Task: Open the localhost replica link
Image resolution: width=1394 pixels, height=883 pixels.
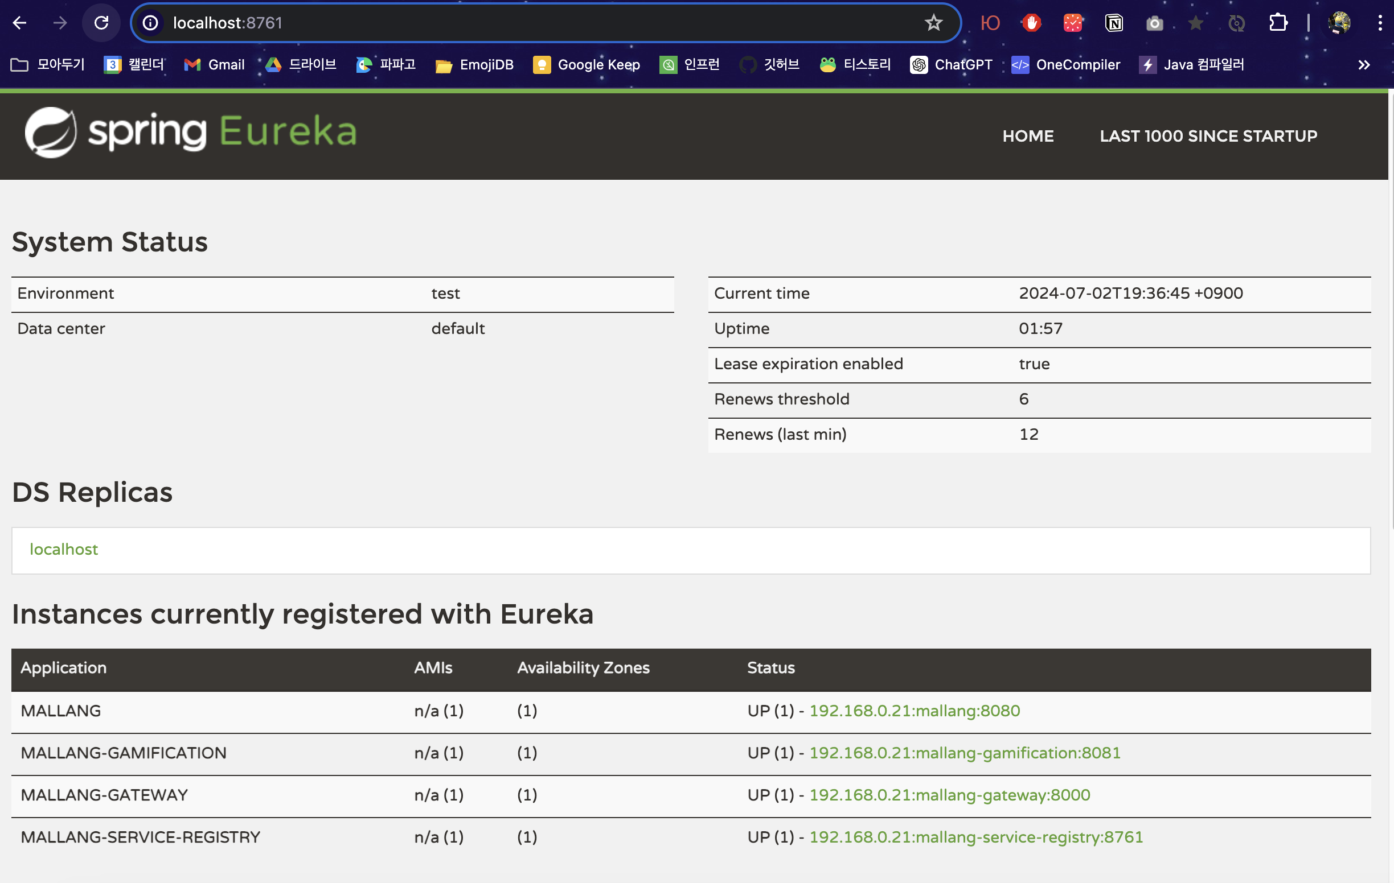Action: point(64,550)
